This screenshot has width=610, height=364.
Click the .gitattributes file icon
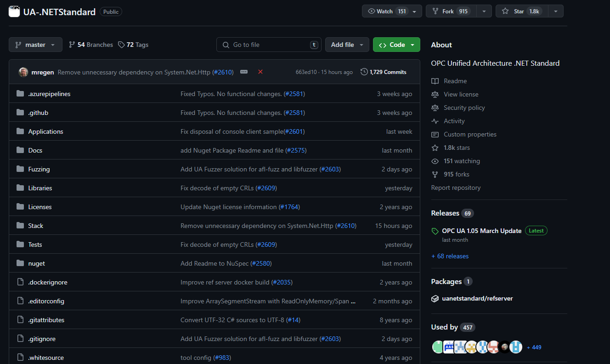tap(20, 320)
